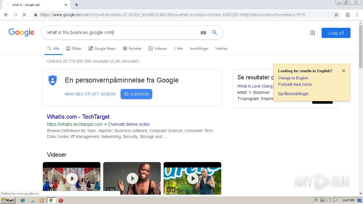Image resolution: width=363 pixels, height=204 pixels.
Task: Open the media player taskbar icon
Action: pyautogui.click(x=42, y=200)
